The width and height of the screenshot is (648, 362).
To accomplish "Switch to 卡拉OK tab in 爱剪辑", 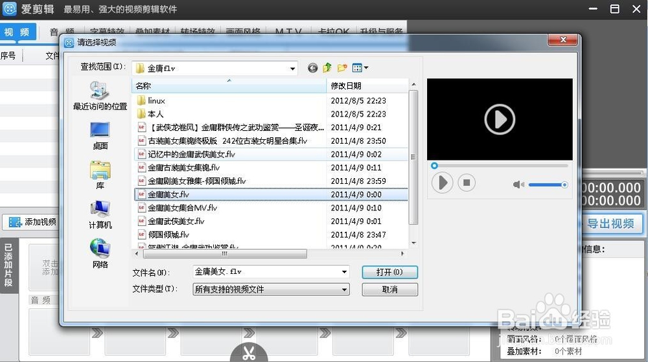I will pyautogui.click(x=334, y=30).
